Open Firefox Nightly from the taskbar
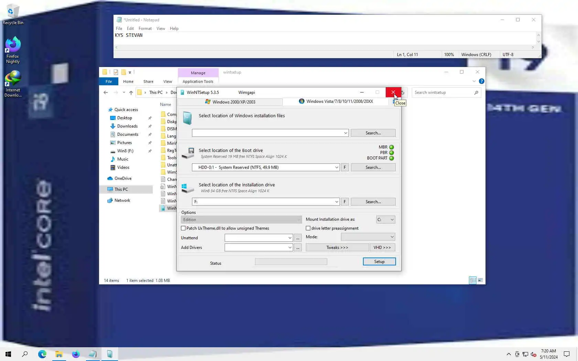 (x=76, y=354)
